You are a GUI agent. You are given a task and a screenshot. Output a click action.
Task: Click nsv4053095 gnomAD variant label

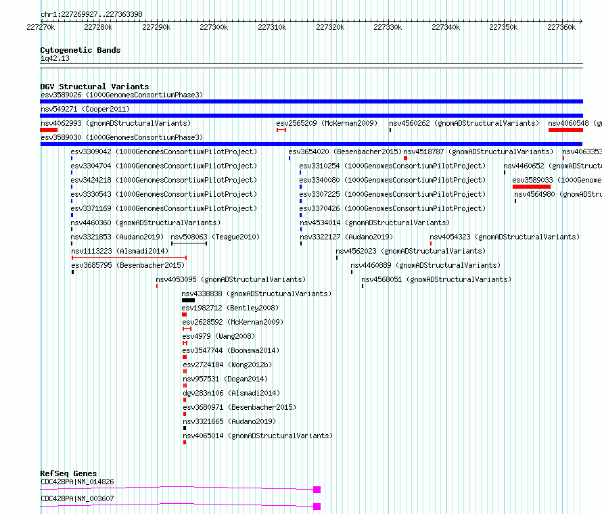(231, 279)
